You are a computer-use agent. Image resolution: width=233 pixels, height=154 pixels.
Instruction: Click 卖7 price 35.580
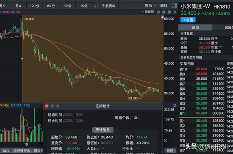201,84
